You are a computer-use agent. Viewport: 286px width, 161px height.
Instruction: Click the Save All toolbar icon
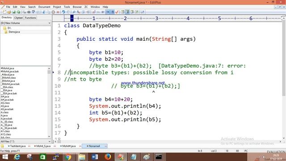point(18,12)
